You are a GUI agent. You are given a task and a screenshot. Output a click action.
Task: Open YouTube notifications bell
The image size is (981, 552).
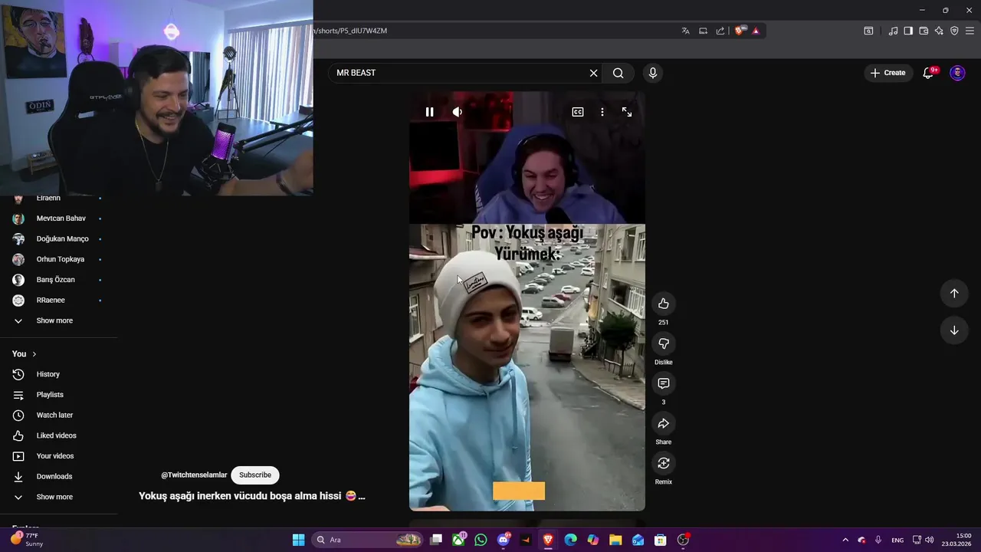coord(929,73)
